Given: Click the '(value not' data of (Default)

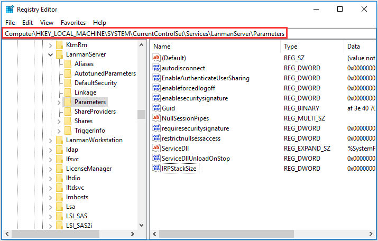Looking at the screenshot, I should 361,58.
